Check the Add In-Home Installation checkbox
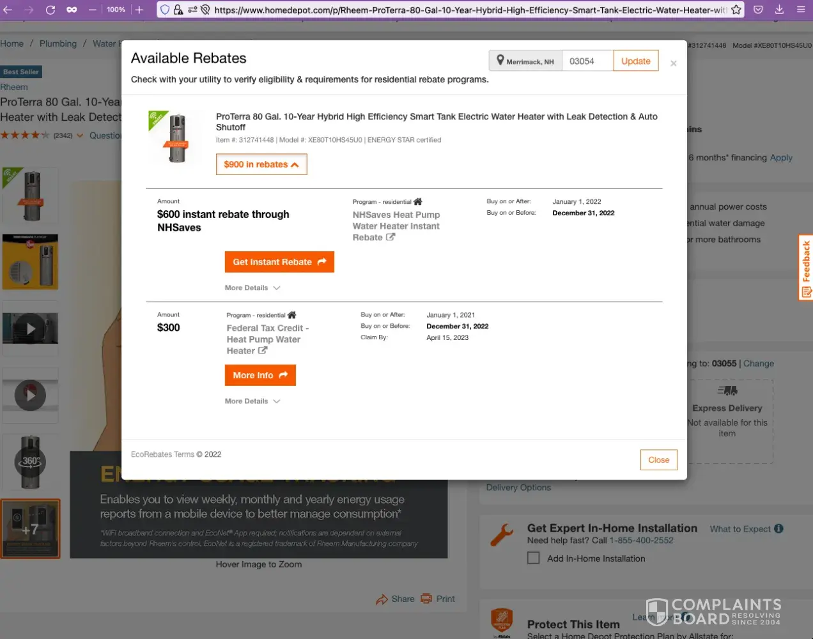The width and height of the screenshot is (813, 639). pyautogui.click(x=533, y=558)
